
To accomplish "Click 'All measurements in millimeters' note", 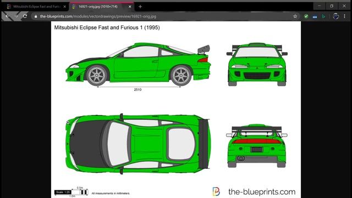I will coord(111,193).
